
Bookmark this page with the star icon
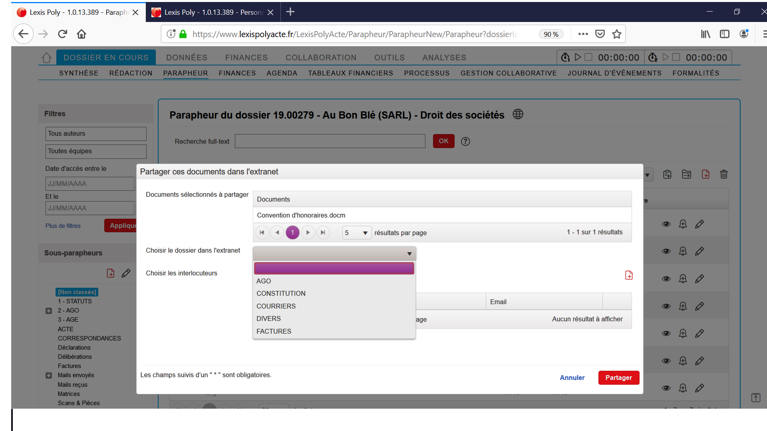(617, 34)
